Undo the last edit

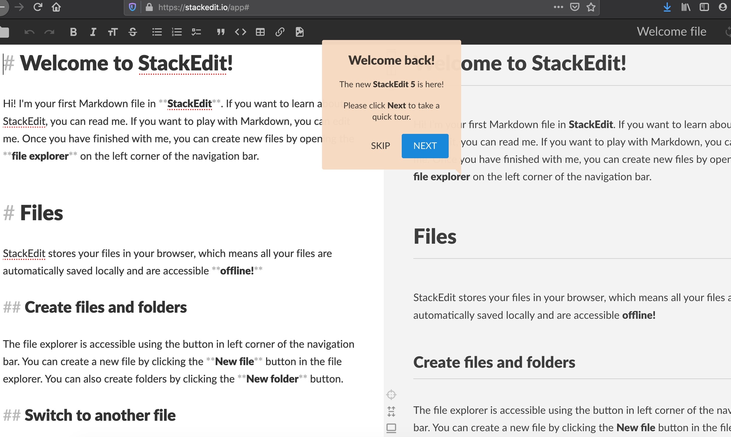[29, 32]
